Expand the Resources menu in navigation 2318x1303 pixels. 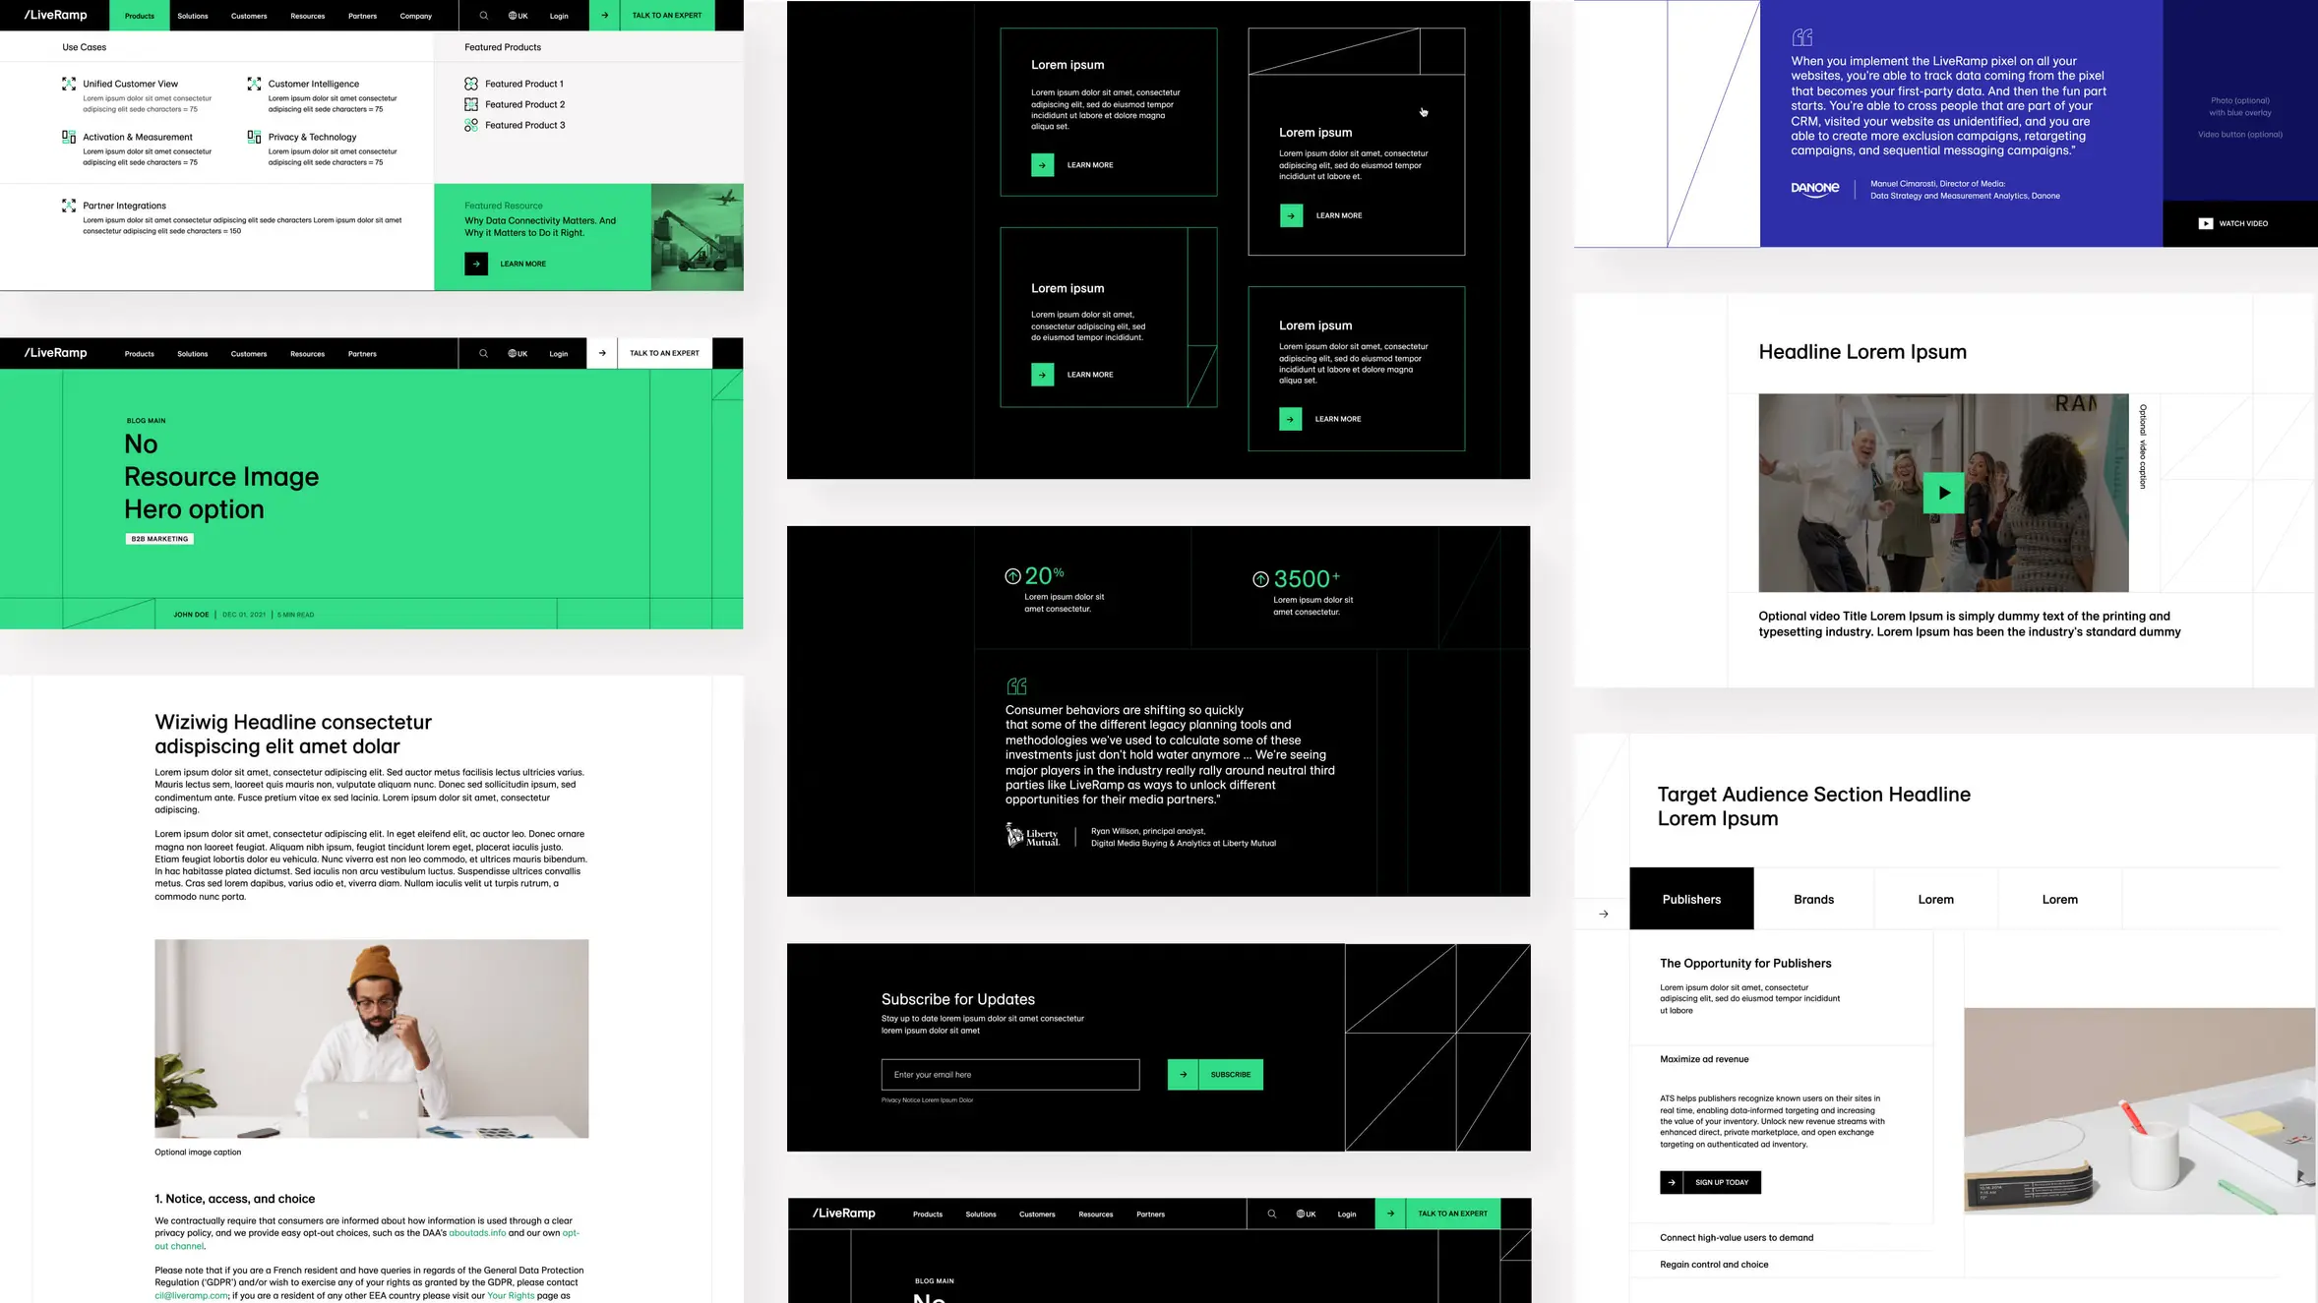pos(307,16)
